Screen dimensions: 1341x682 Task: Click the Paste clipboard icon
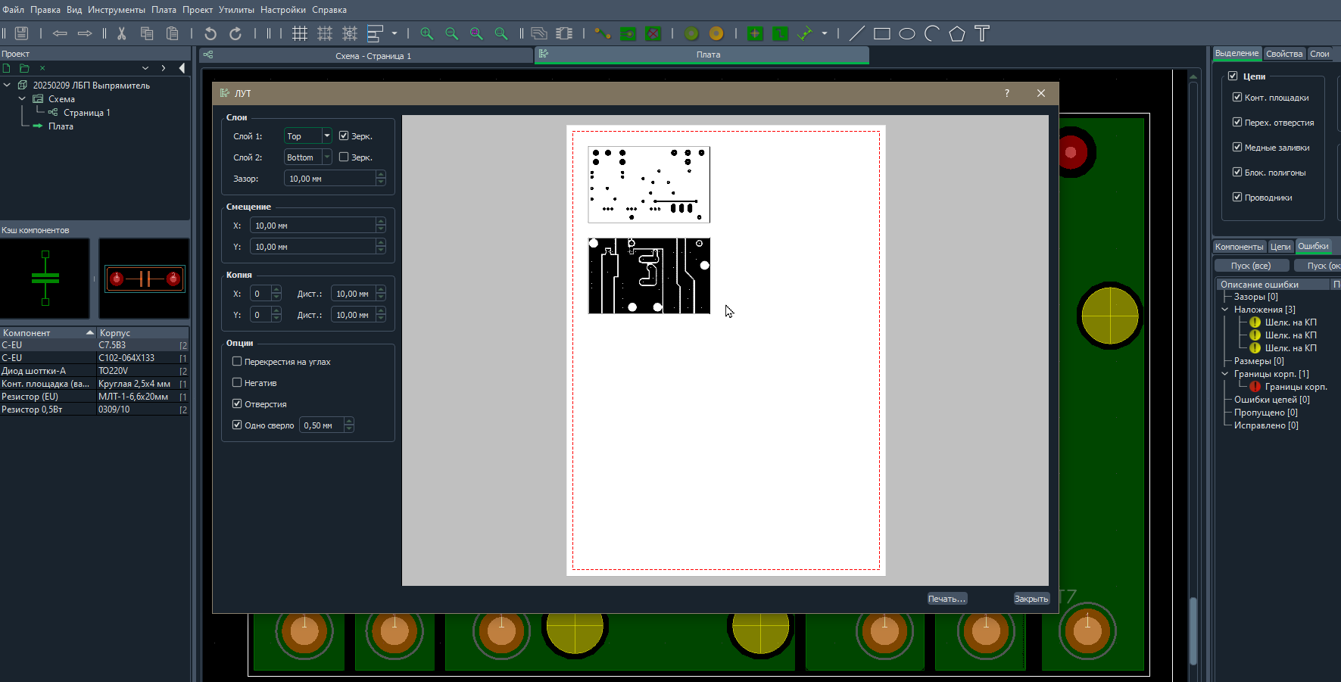(173, 33)
